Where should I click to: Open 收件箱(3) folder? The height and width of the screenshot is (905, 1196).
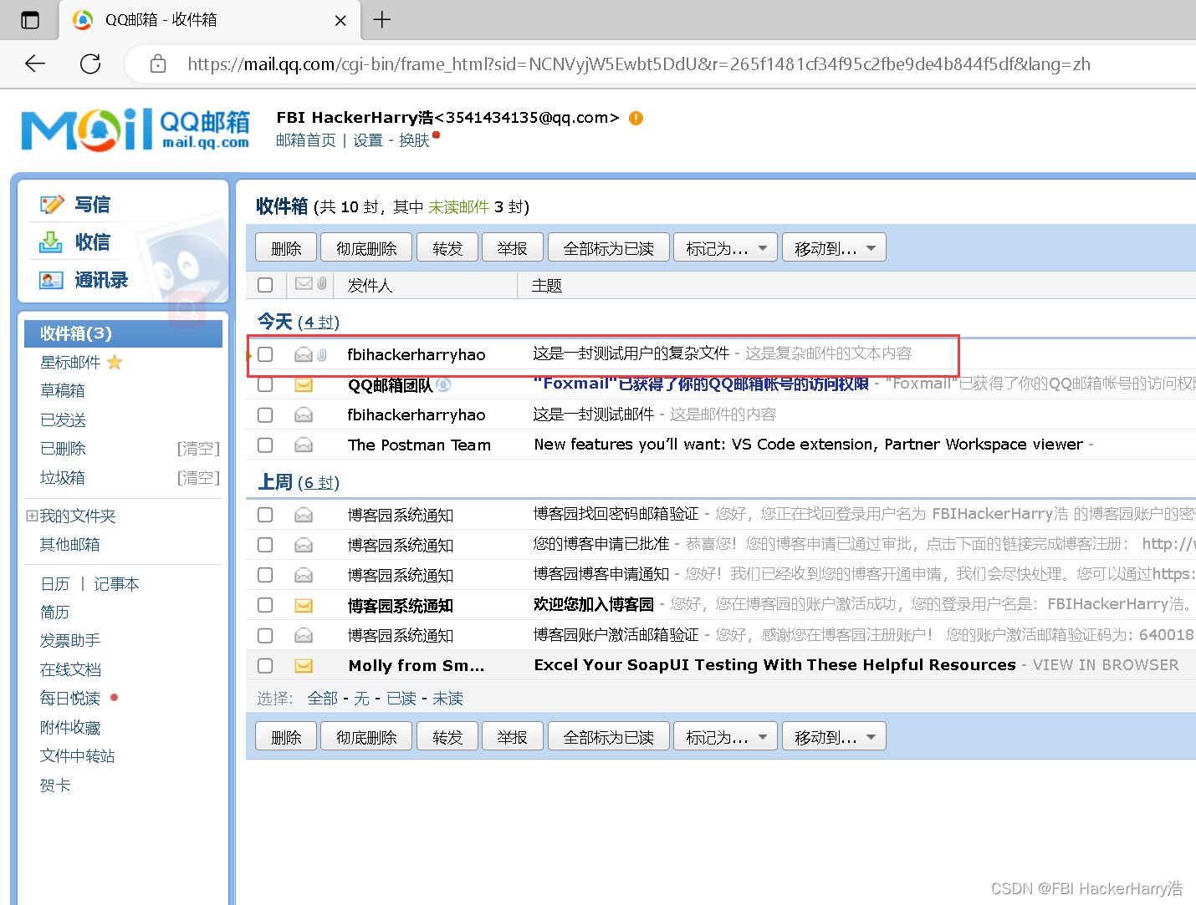tap(124, 333)
